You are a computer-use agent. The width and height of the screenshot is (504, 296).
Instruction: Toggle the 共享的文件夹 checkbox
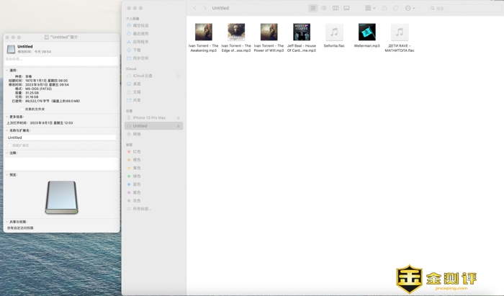pos(22,109)
